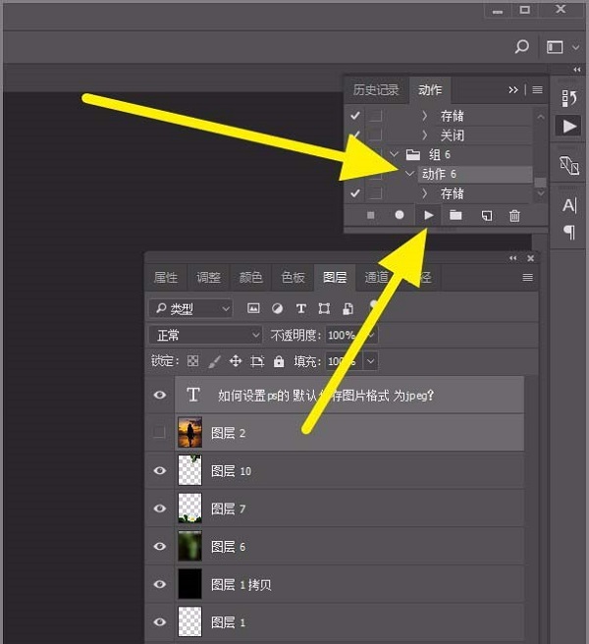Open the workspace switcher dropdown arrow
The height and width of the screenshot is (644, 589).
(576, 48)
